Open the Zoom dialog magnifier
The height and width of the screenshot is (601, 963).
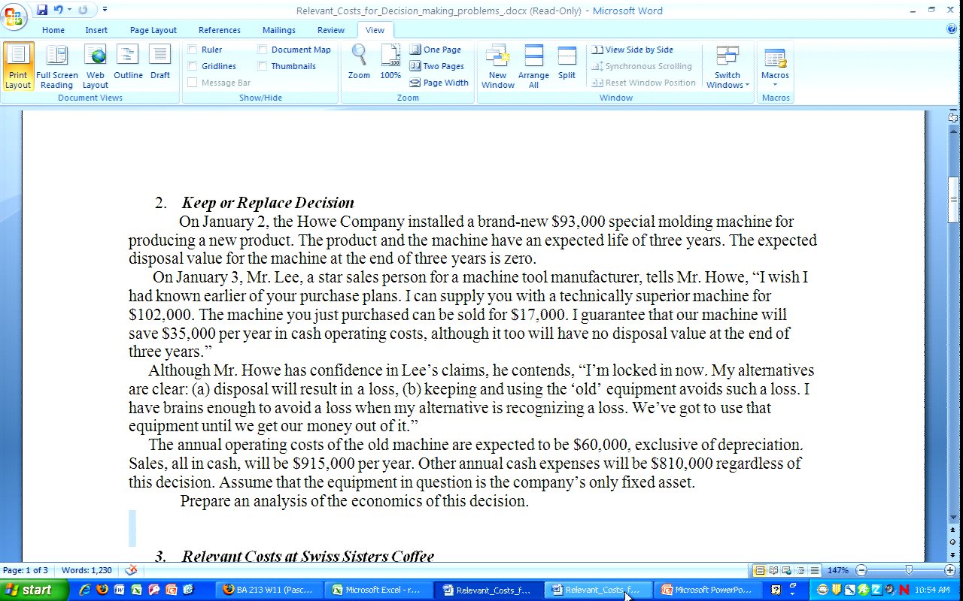(x=359, y=63)
